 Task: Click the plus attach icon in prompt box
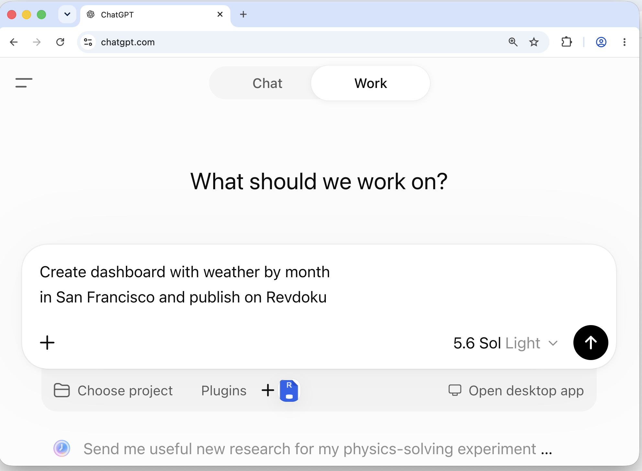click(47, 343)
